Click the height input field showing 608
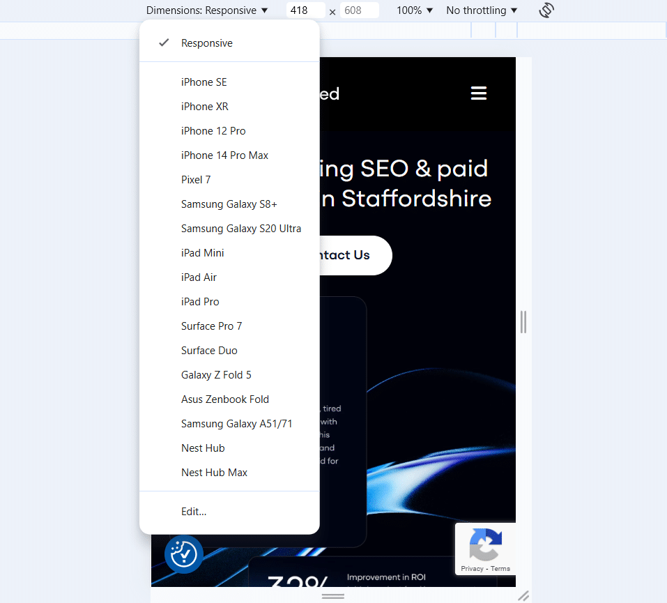The height and width of the screenshot is (603, 667). click(360, 10)
